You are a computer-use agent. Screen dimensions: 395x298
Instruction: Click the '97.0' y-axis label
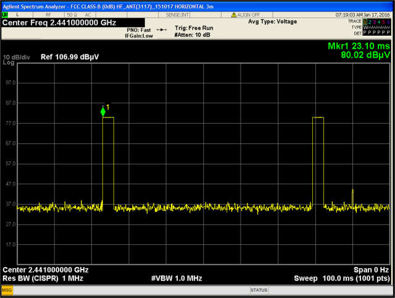pyautogui.click(x=10, y=83)
